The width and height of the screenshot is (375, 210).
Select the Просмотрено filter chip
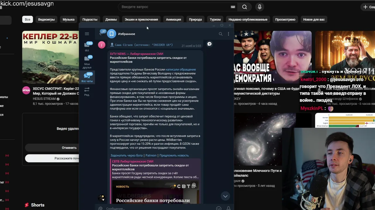285,20
